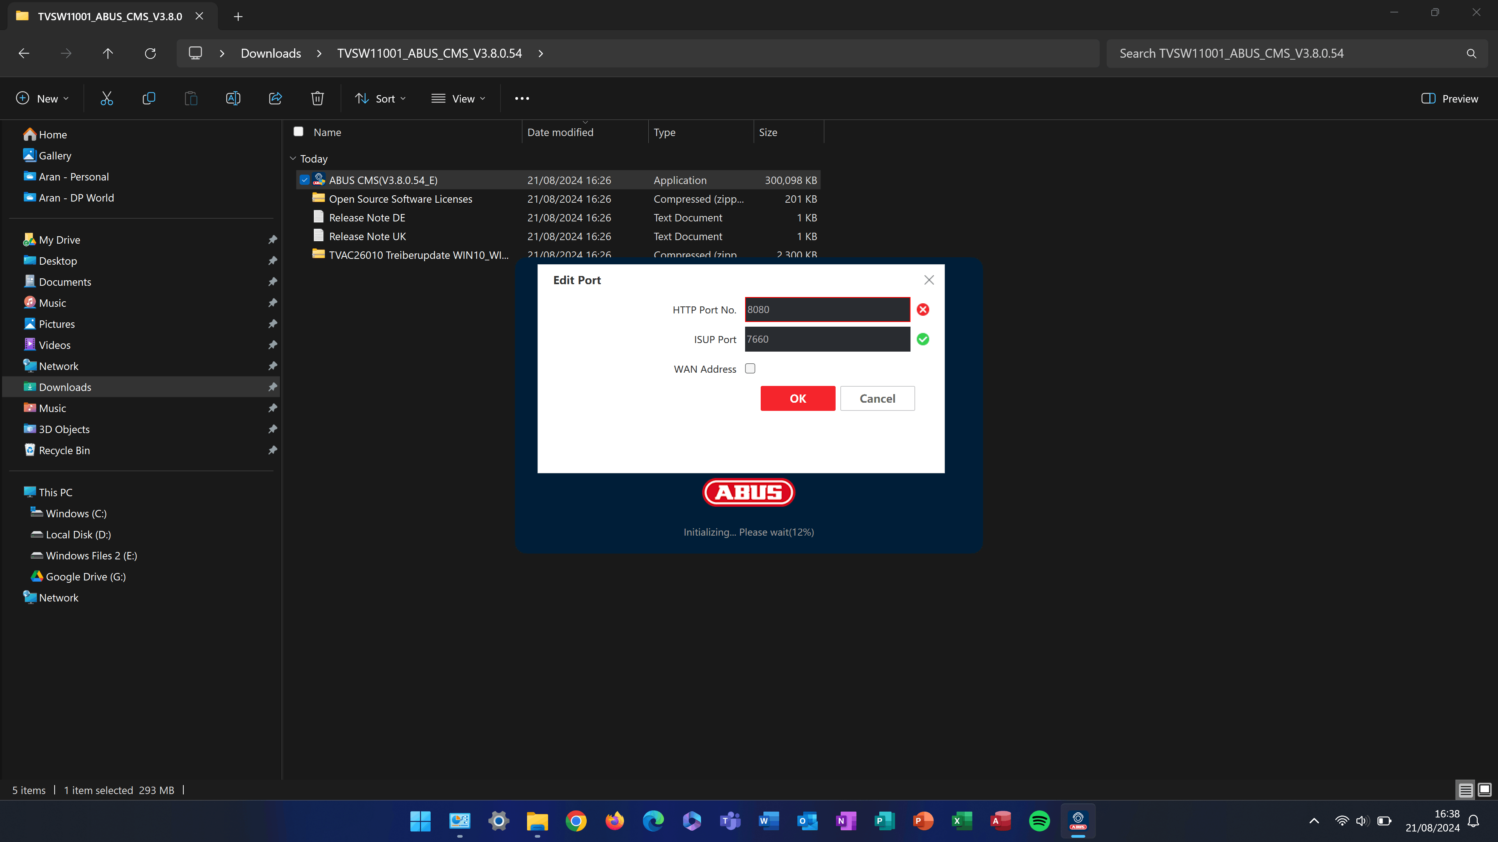Click the Copy icon in toolbar
The width and height of the screenshot is (1498, 842).
click(x=149, y=98)
